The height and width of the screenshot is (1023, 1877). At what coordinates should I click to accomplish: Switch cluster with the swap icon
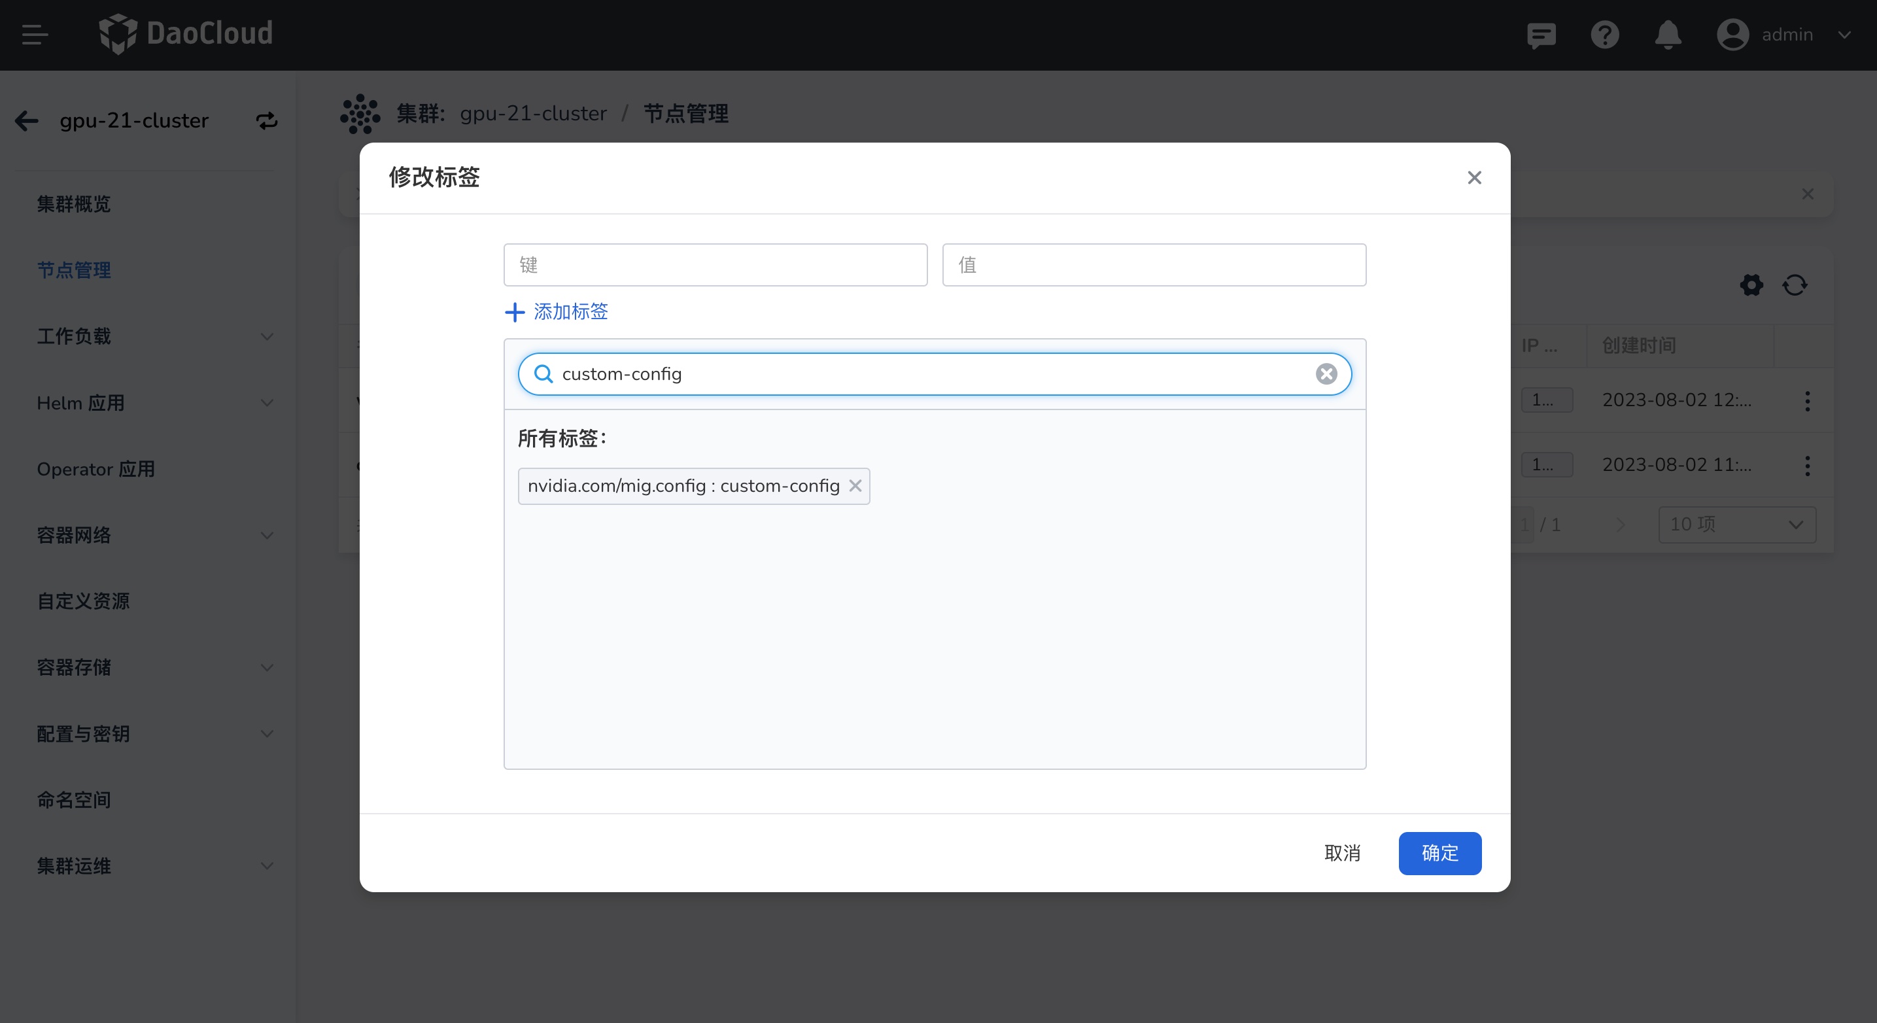(x=267, y=120)
